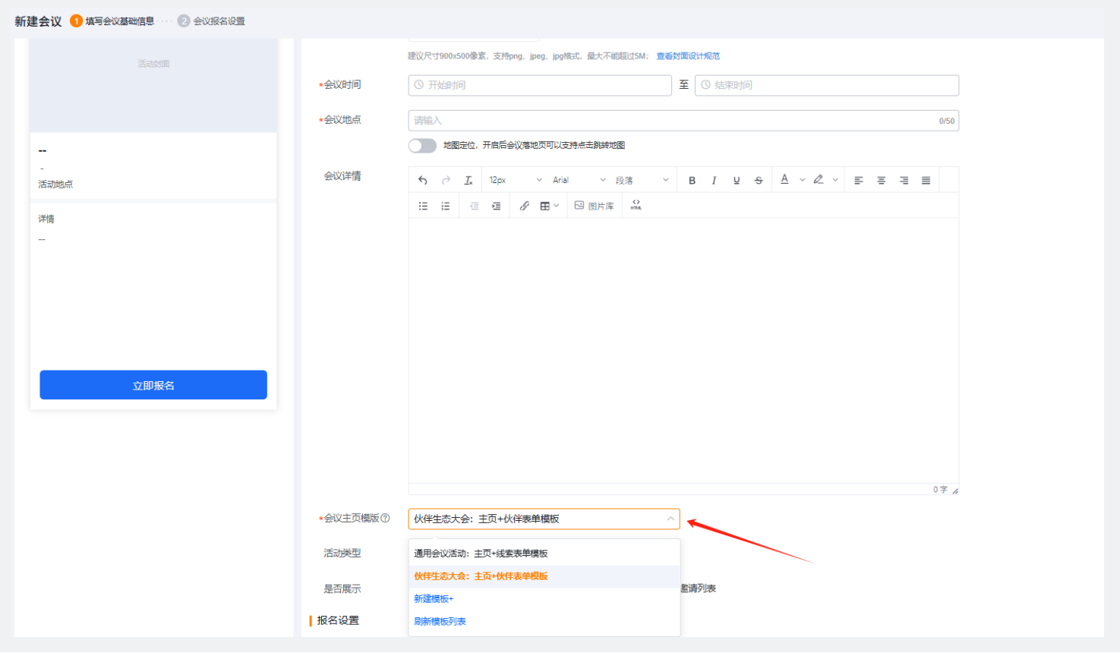
Task: Open the 图片库 image library
Action: point(595,206)
